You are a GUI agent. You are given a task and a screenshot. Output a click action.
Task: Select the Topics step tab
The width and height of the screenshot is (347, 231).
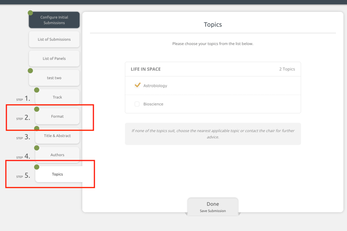point(57,175)
